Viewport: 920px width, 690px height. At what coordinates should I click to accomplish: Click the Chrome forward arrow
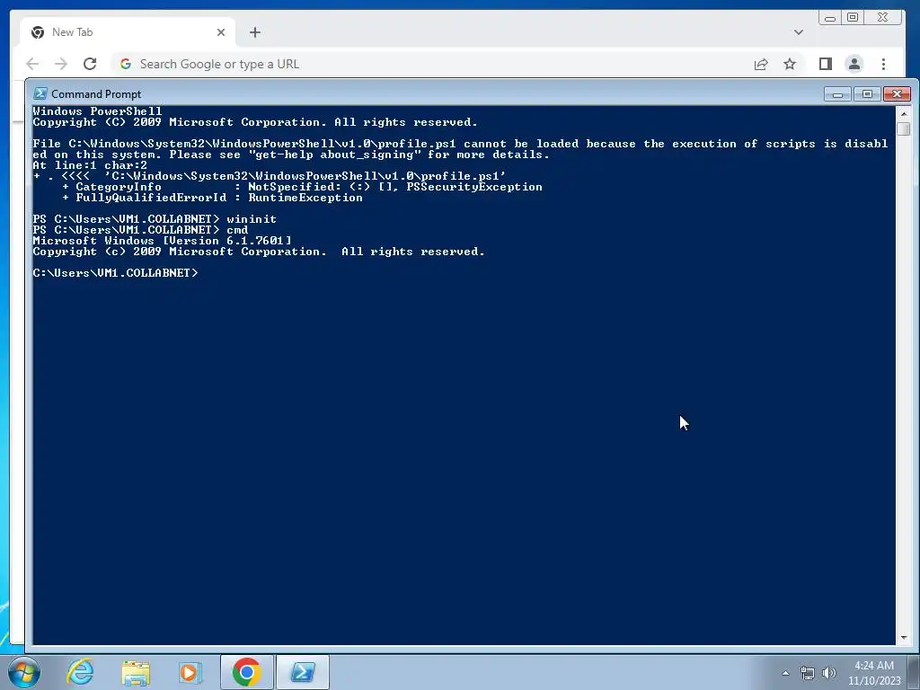tap(61, 64)
